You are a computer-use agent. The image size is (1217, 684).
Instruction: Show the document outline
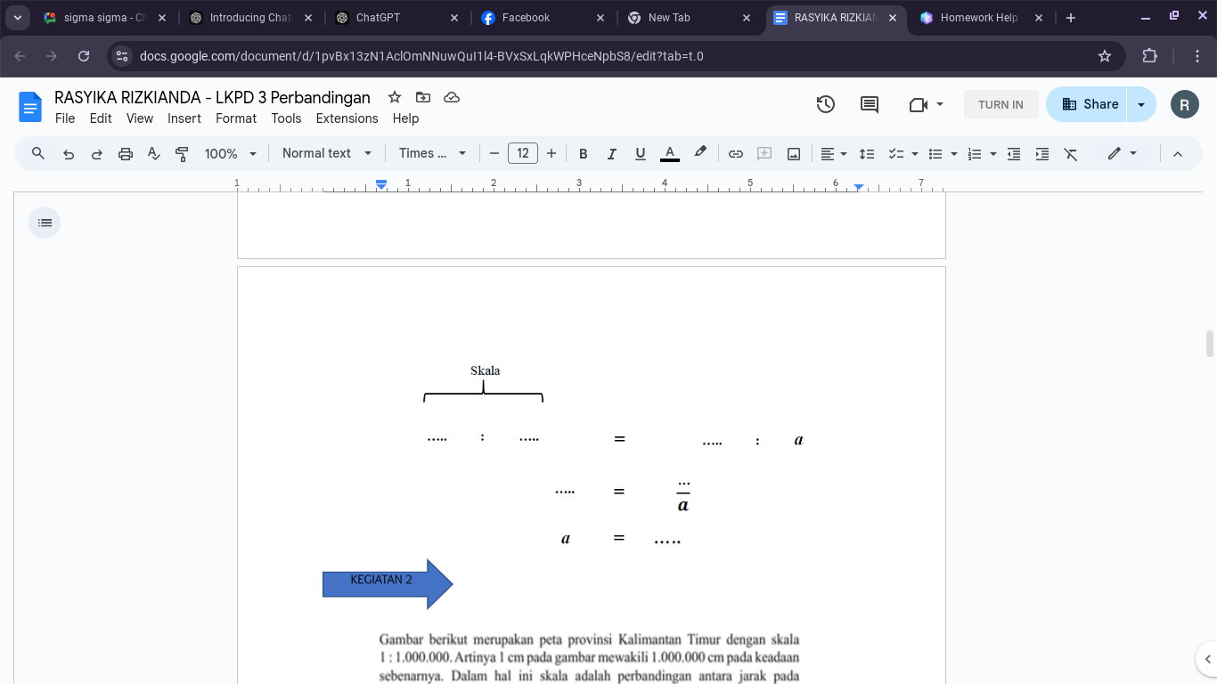[x=45, y=223]
